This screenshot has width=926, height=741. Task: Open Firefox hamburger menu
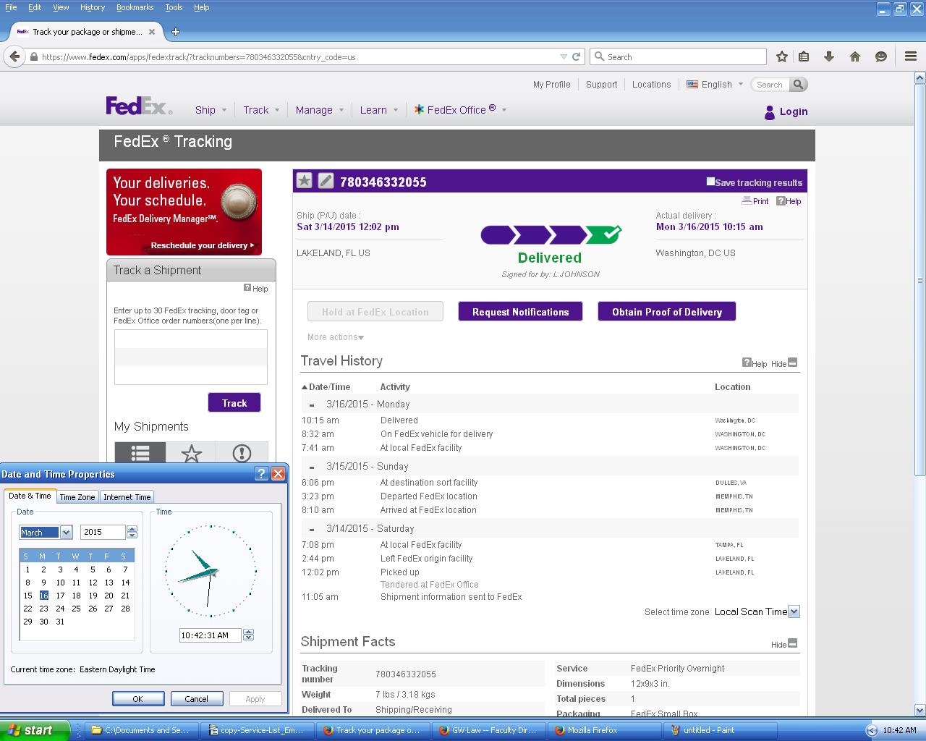[x=911, y=56]
